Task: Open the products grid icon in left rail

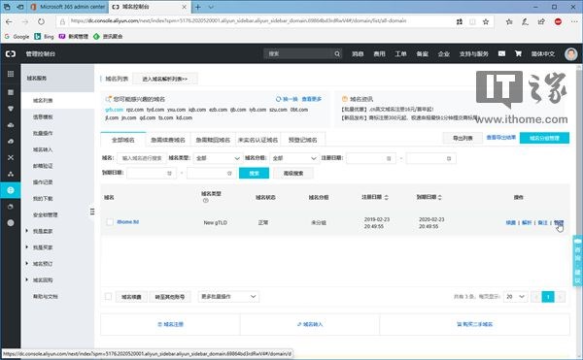Action: [11, 74]
